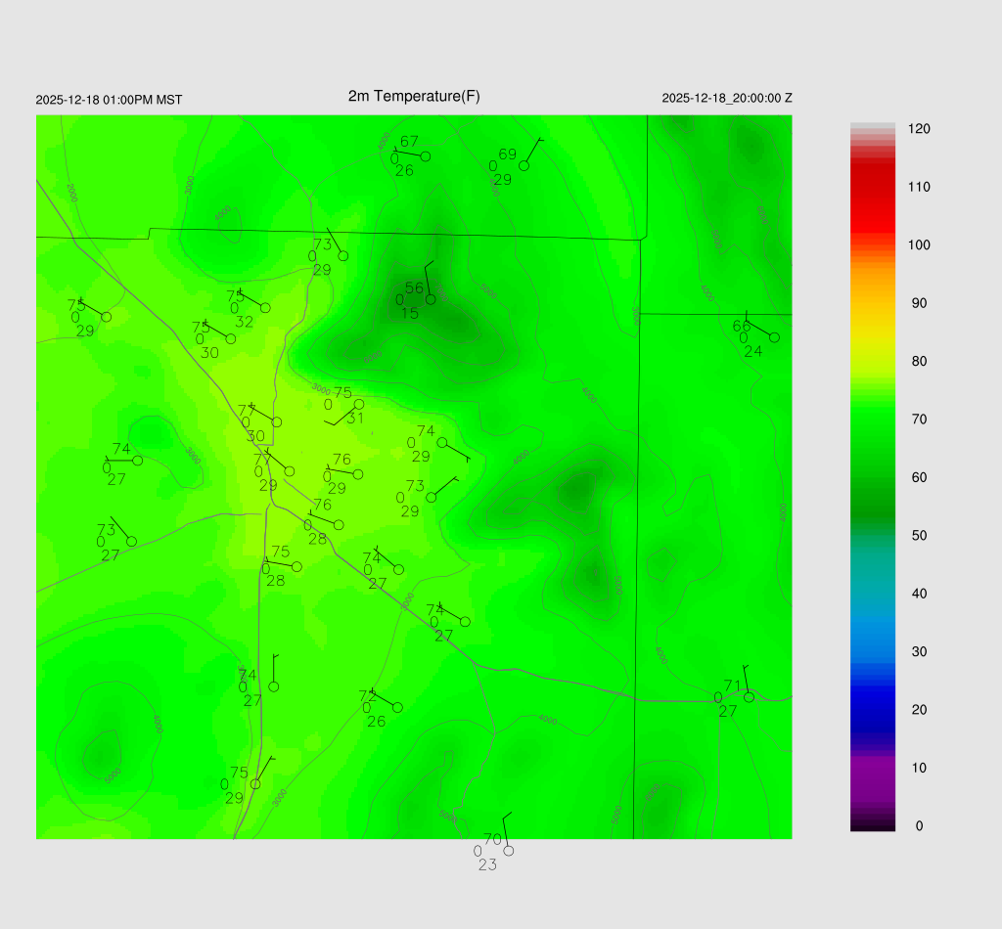Pick the purple band near 10 on colorbar
This screenshot has height=929, width=1002.
click(872, 768)
